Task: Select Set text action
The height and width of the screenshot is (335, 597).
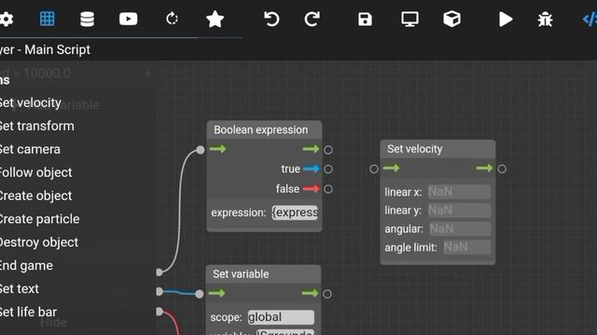Action: (x=20, y=288)
